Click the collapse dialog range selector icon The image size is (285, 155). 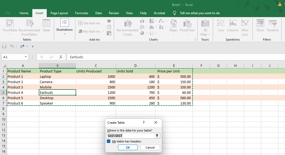tap(157, 135)
